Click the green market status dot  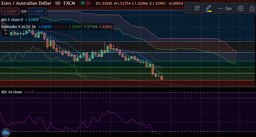(83, 3)
